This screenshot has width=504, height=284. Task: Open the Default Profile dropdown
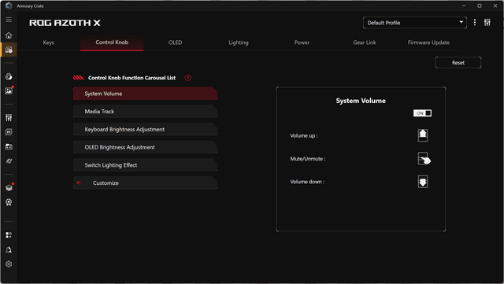[415, 23]
